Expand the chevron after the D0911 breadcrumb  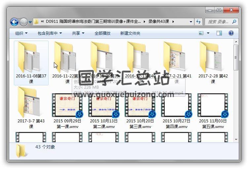pyautogui.click(x=145, y=21)
